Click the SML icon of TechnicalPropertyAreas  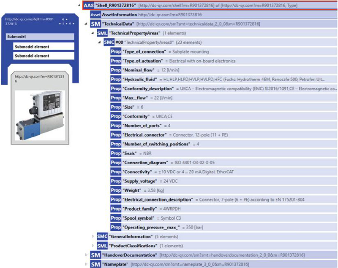click(102, 33)
